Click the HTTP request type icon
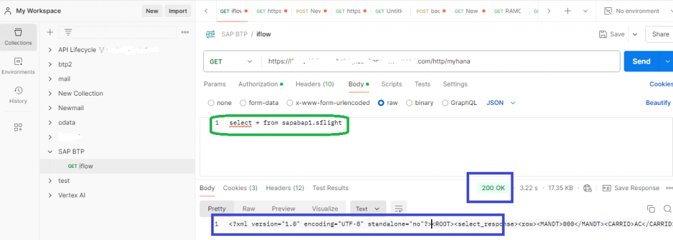This screenshot has height=240, width=673. 210,34
